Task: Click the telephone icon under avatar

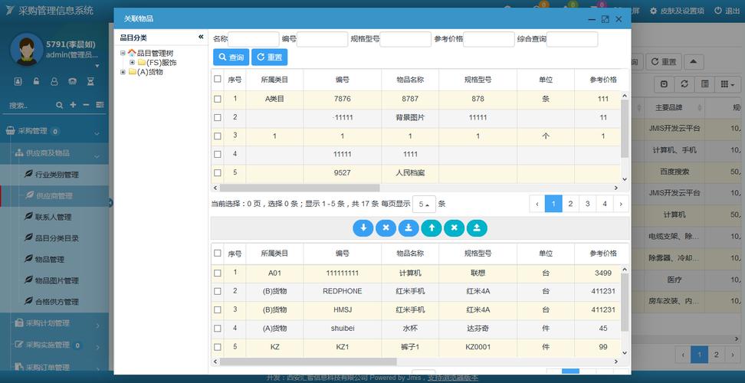Action: tap(72, 82)
